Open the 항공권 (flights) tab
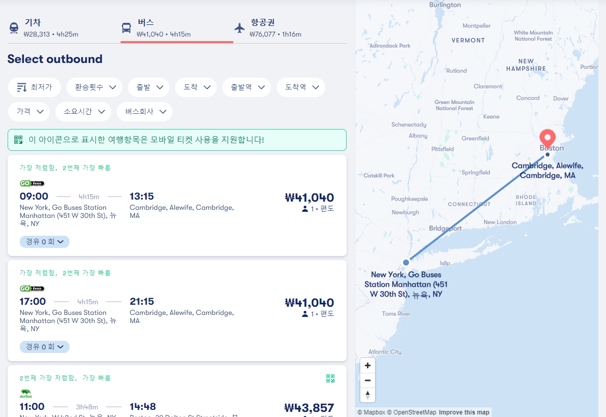Image resolution: width=606 pixels, height=417 pixels. (x=290, y=28)
